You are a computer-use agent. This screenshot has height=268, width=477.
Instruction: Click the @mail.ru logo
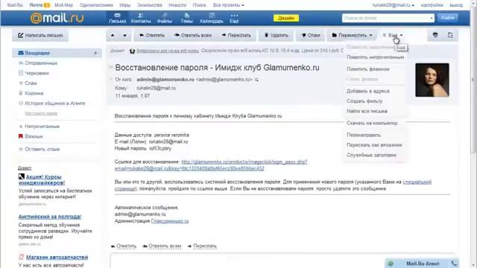57,18
